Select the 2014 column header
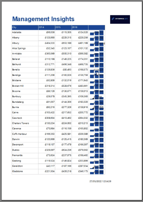143x202 pixels. (47, 28)
